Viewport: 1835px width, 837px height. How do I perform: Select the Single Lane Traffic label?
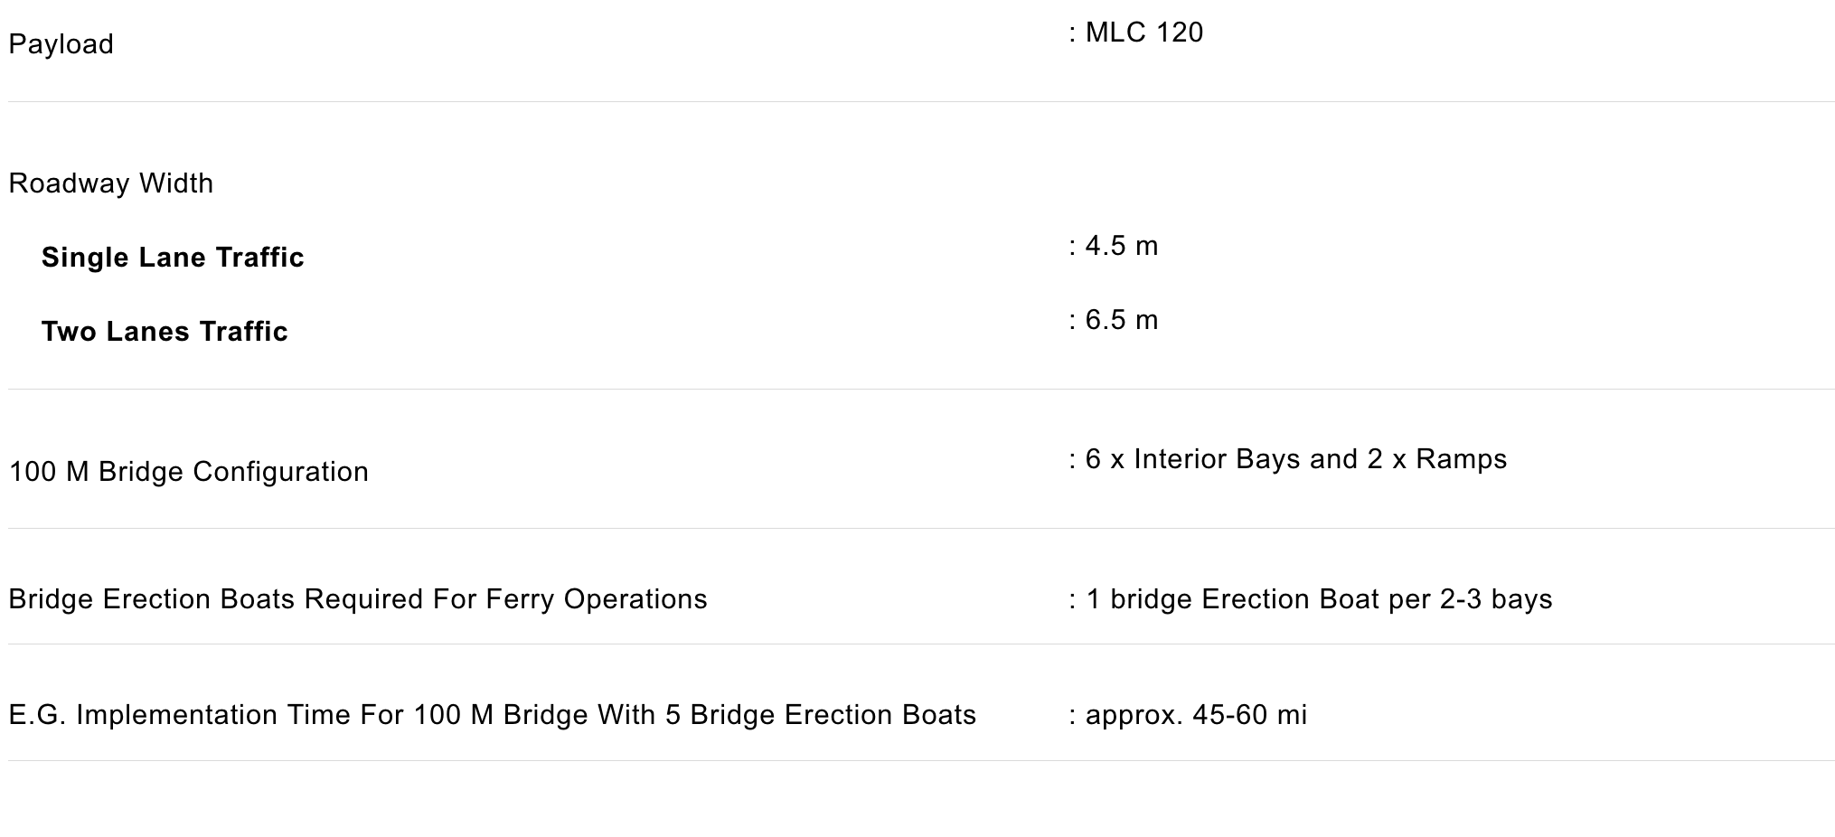pos(173,258)
